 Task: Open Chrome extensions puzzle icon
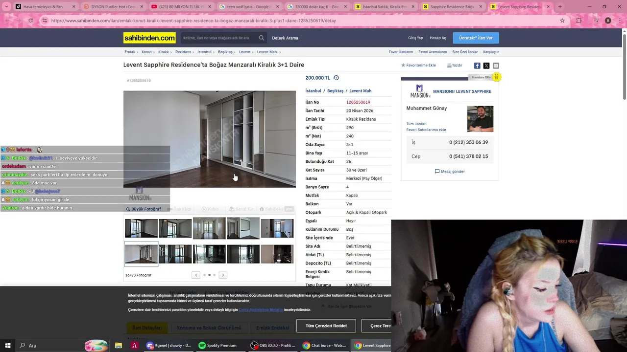[x=579, y=21]
